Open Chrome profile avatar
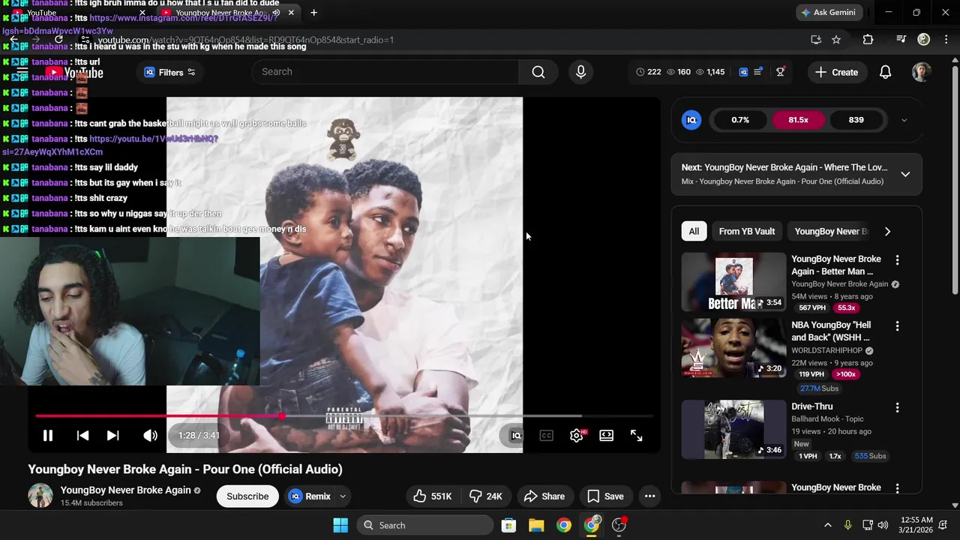This screenshot has width=960, height=540. [x=923, y=39]
